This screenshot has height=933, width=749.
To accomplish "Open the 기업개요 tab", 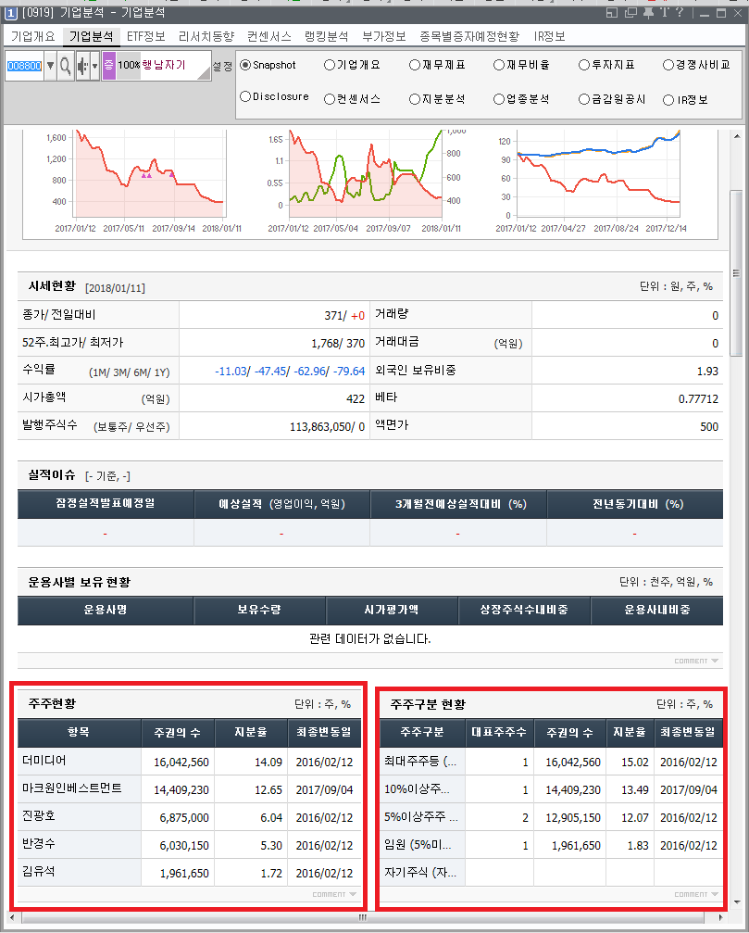I will 32,36.
